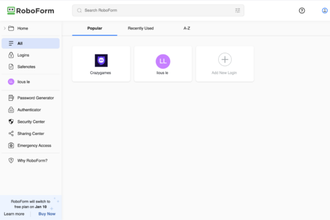The image size is (330, 220).
Task: Click the Security Center shield icon
Action: coord(11,122)
